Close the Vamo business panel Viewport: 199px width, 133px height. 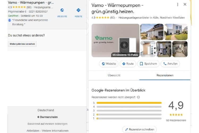(185, 5)
